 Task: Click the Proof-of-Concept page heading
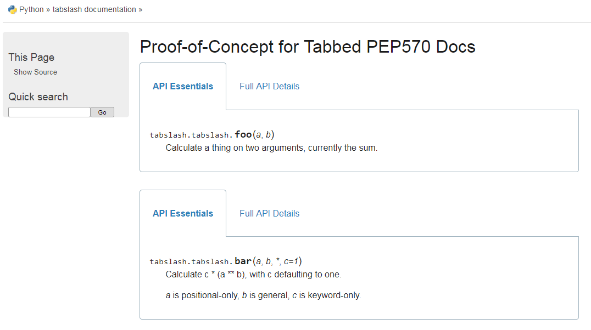pyautogui.click(x=308, y=47)
